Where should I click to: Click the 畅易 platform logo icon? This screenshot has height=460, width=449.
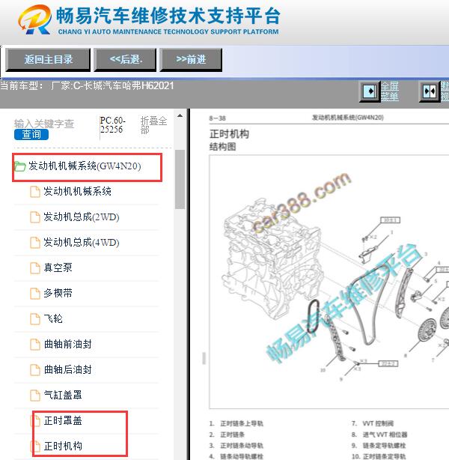pos(35,19)
